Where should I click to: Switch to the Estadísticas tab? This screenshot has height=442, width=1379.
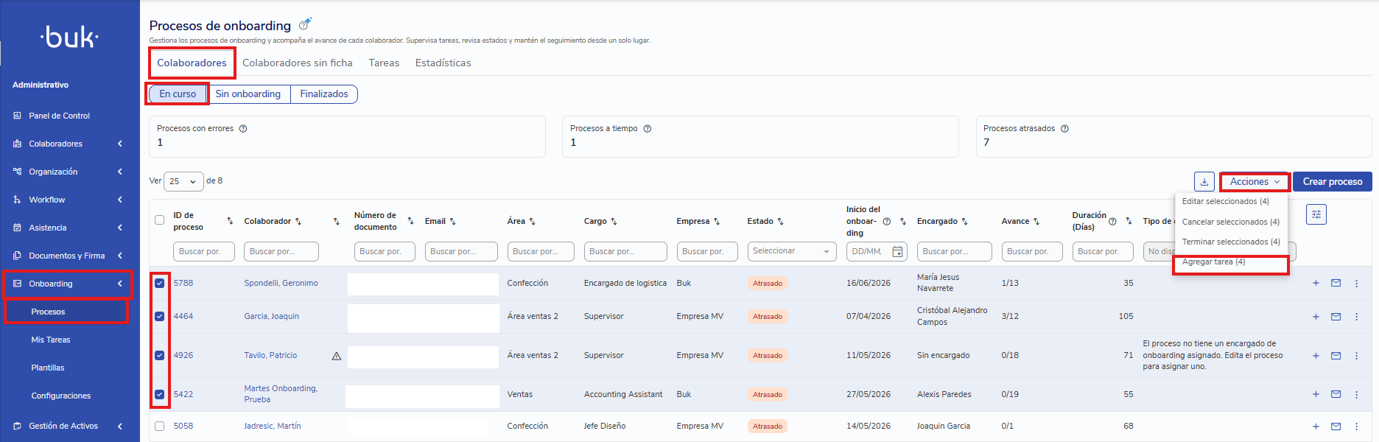[x=443, y=63]
